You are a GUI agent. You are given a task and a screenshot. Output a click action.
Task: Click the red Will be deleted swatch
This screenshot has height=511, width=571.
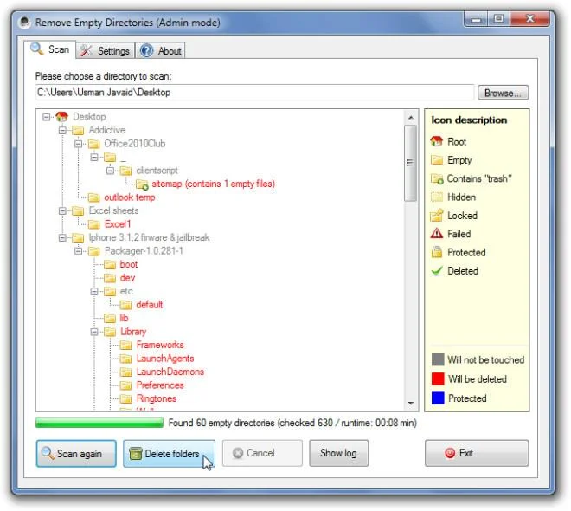438,378
